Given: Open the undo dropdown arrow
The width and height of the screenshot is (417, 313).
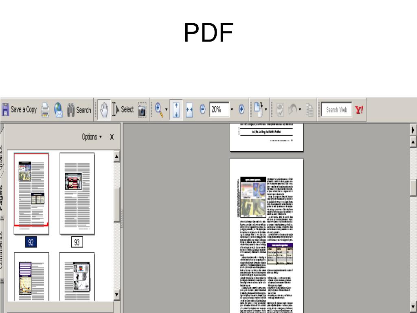Looking at the screenshot, I should tap(300, 109).
